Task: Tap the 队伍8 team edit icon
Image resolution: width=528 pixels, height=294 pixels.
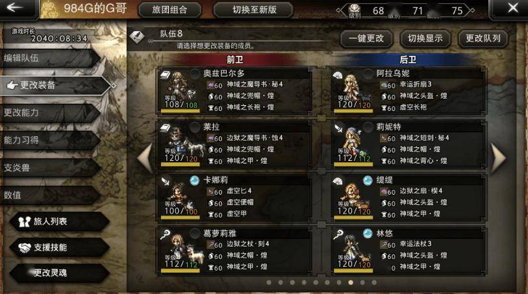Action: coord(137,37)
